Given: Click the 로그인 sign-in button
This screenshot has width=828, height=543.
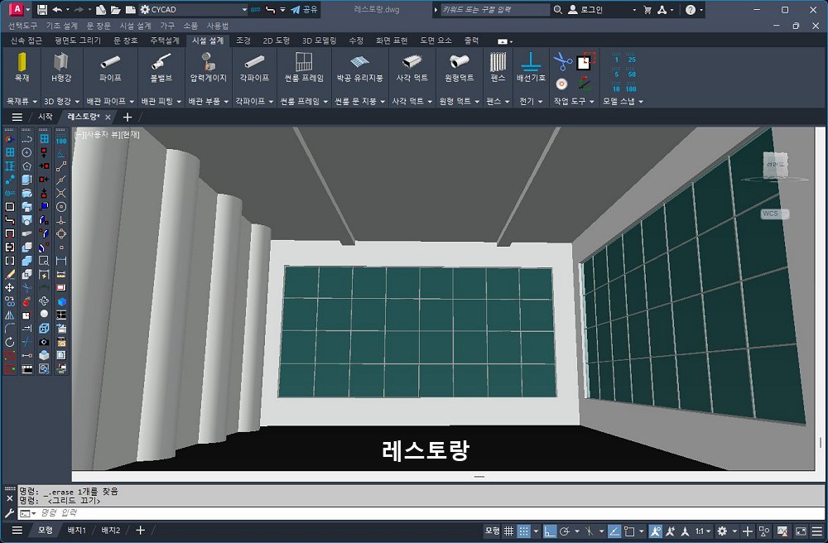Looking at the screenshot, I should (x=586, y=10).
